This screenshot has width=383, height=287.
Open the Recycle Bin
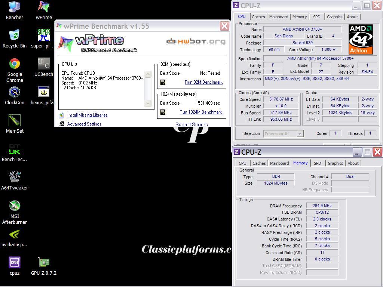pos(15,38)
